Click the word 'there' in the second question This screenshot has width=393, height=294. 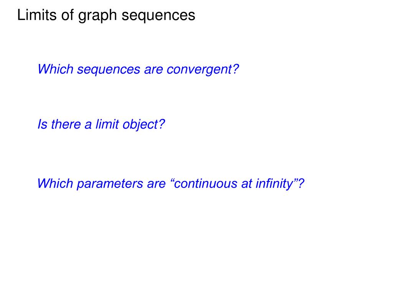click(66, 124)
